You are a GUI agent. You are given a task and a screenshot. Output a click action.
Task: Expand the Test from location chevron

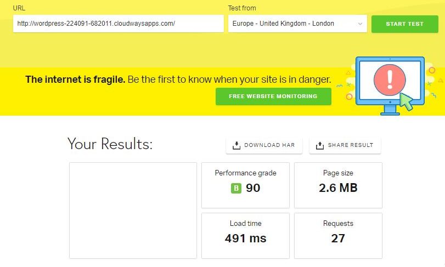[360, 24]
